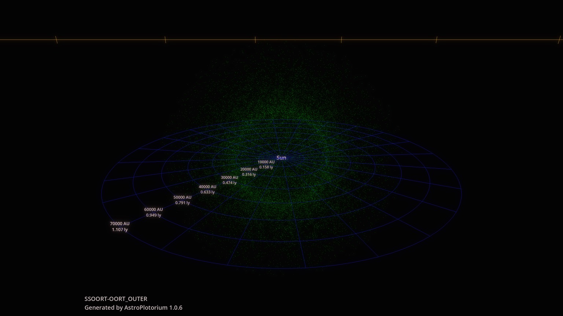Click the 70000 AU outer ring label

point(120,224)
